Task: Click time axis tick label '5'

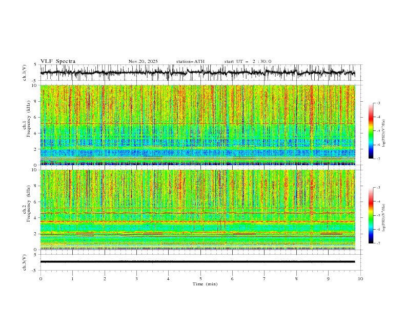Action: click(x=200, y=279)
